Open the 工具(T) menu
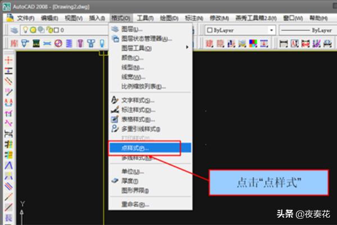337x225 pixels. click(x=145, y=18)
